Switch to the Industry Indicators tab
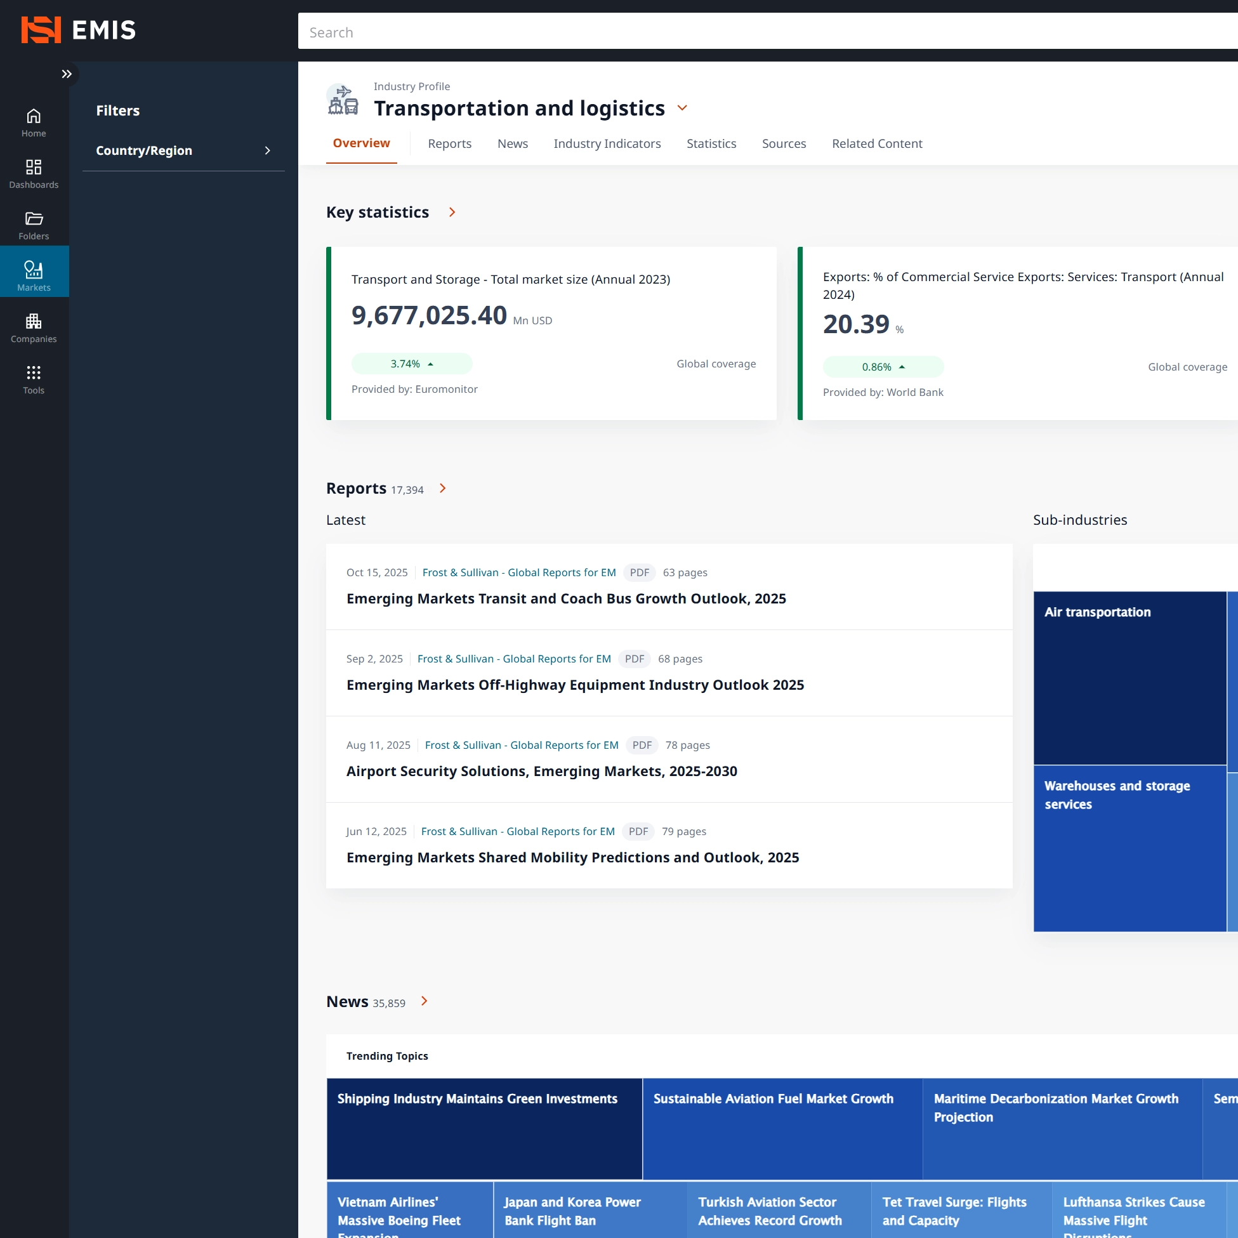Screen dimensions: 1238x1238 [607, 143]
